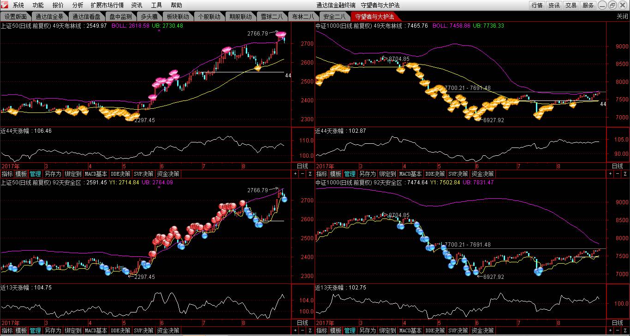Click the 行情 button at top right
The width and height of the screenshot is (630, 336).
pos(537,5)
